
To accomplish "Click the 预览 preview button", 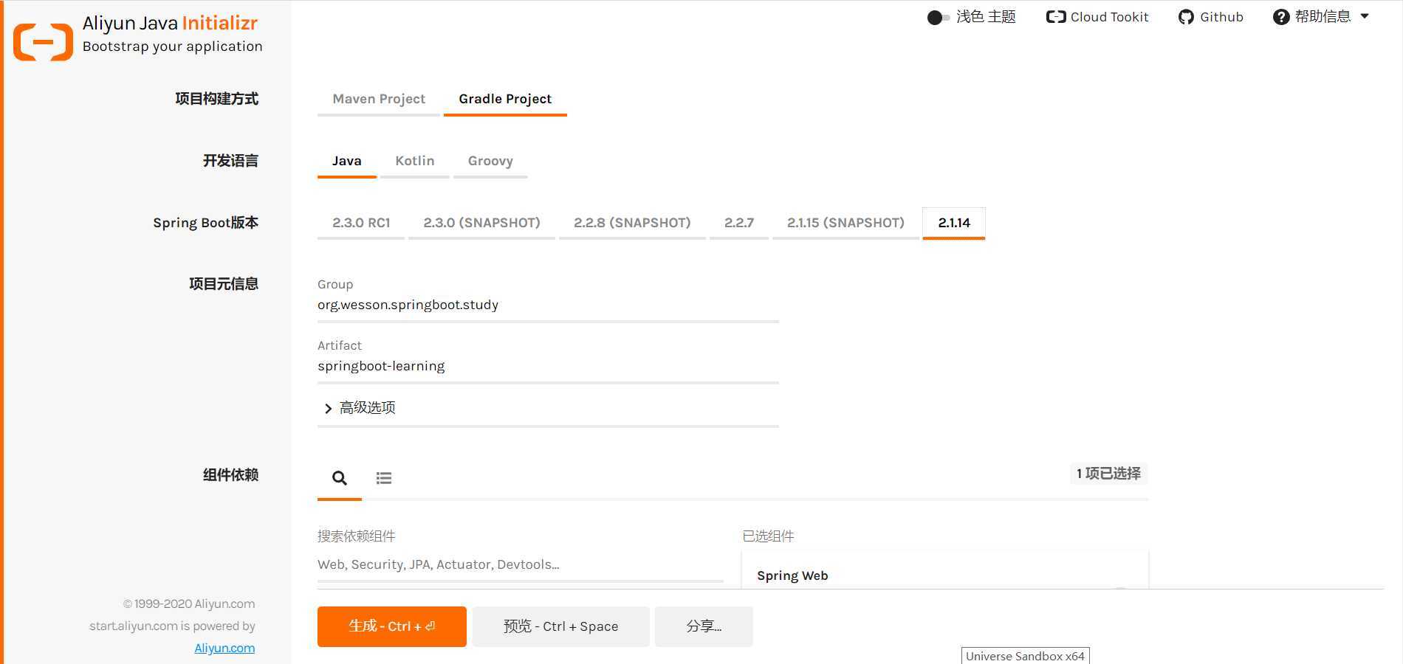I will coord(561,626).
